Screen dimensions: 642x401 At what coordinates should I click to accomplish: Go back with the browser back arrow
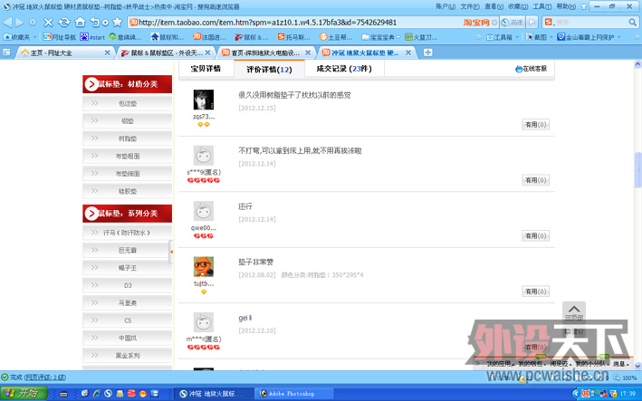(7, 22)
